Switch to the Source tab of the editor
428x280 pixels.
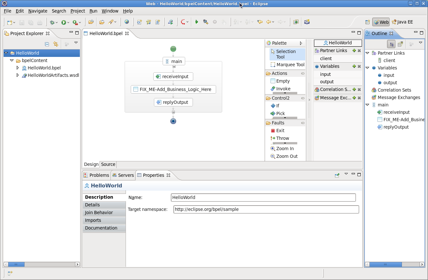coord(108,164)
